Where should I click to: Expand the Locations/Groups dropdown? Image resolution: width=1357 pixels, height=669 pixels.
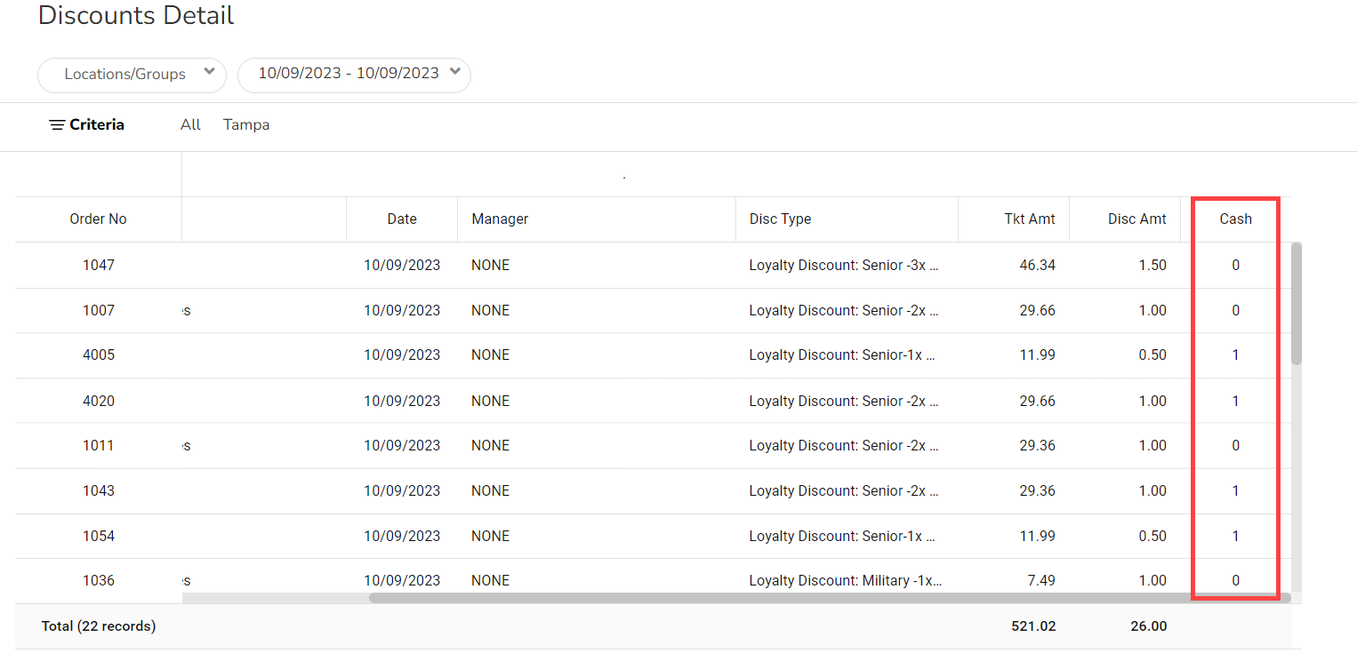pyautogui.click(x=124, y=75)
